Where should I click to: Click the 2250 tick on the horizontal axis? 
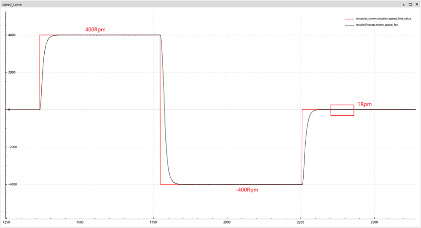point(301,222)
